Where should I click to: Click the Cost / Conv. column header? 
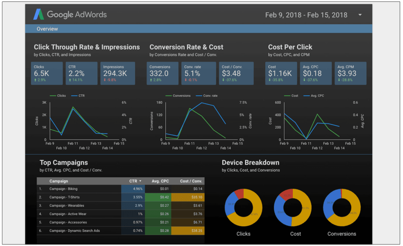tap(191, 181)
